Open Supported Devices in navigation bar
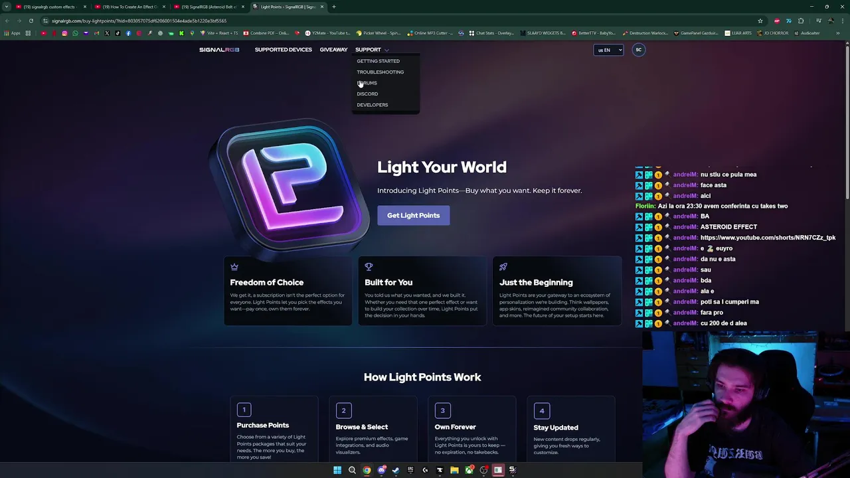Screen dimensions: 850x478 pos(283,50)
